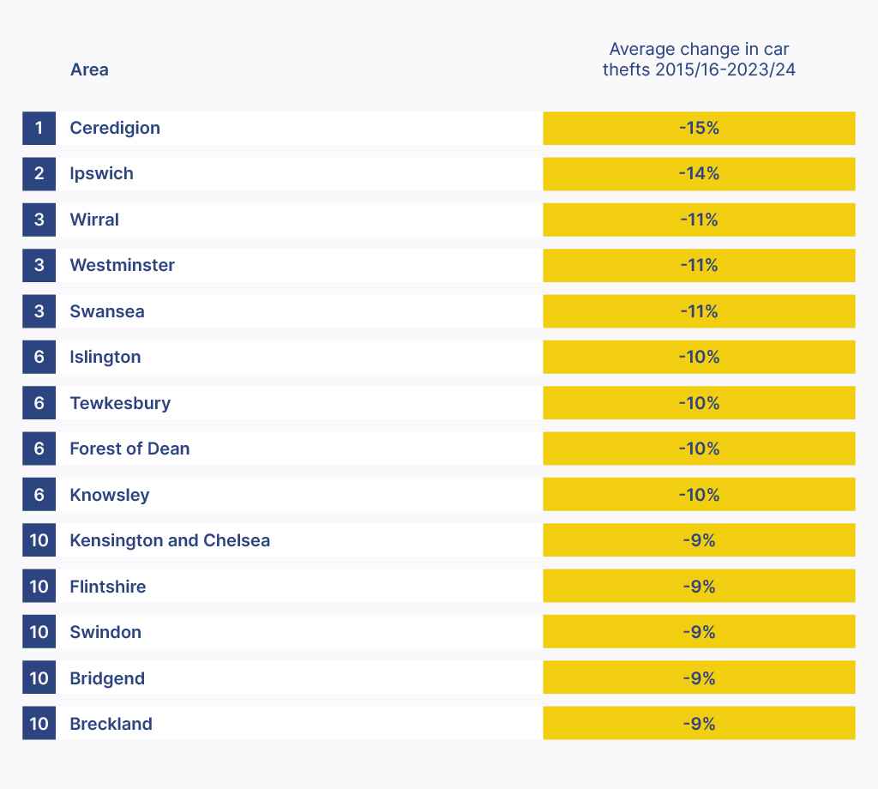Screen dimensions: 878x789
Task: Click the Bridgend row label
Action: pos(107,678)
